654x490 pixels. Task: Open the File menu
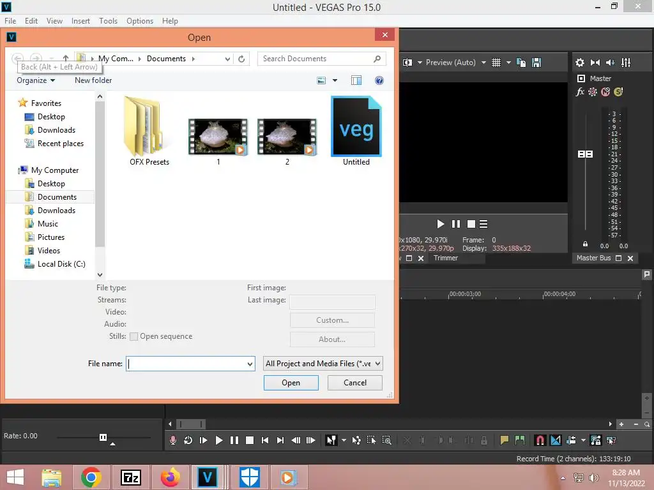pyautogui.click(x=10, y=21)
